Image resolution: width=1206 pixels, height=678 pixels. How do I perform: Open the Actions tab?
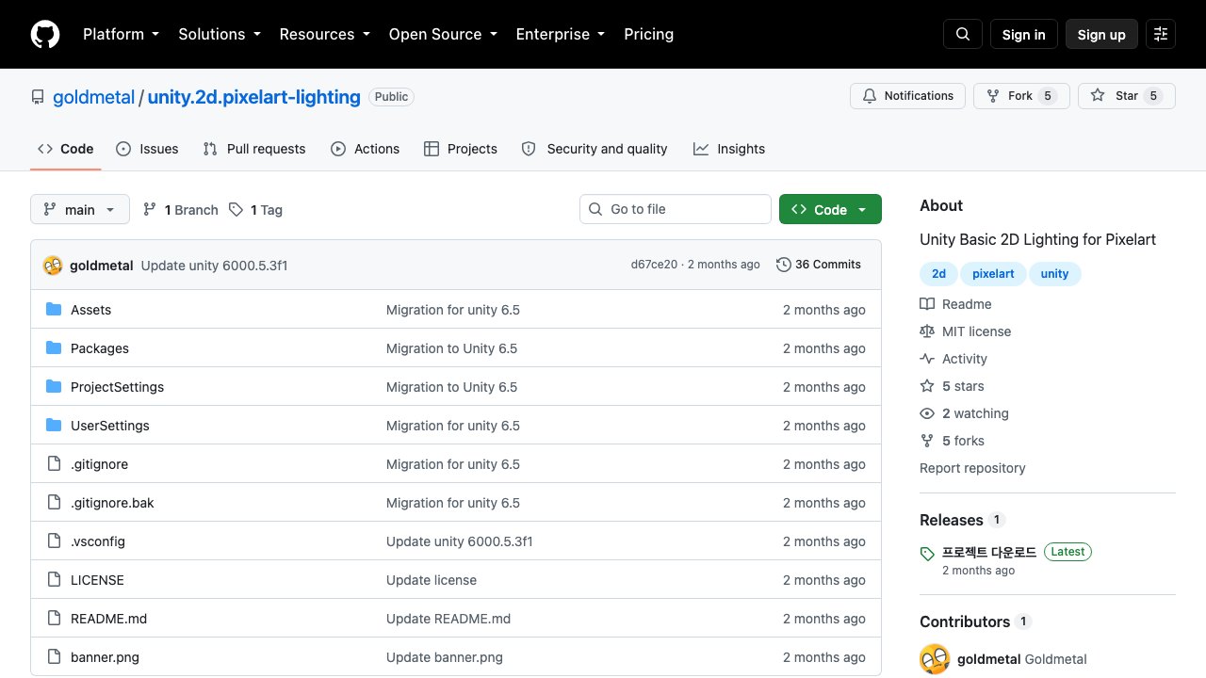366,149
